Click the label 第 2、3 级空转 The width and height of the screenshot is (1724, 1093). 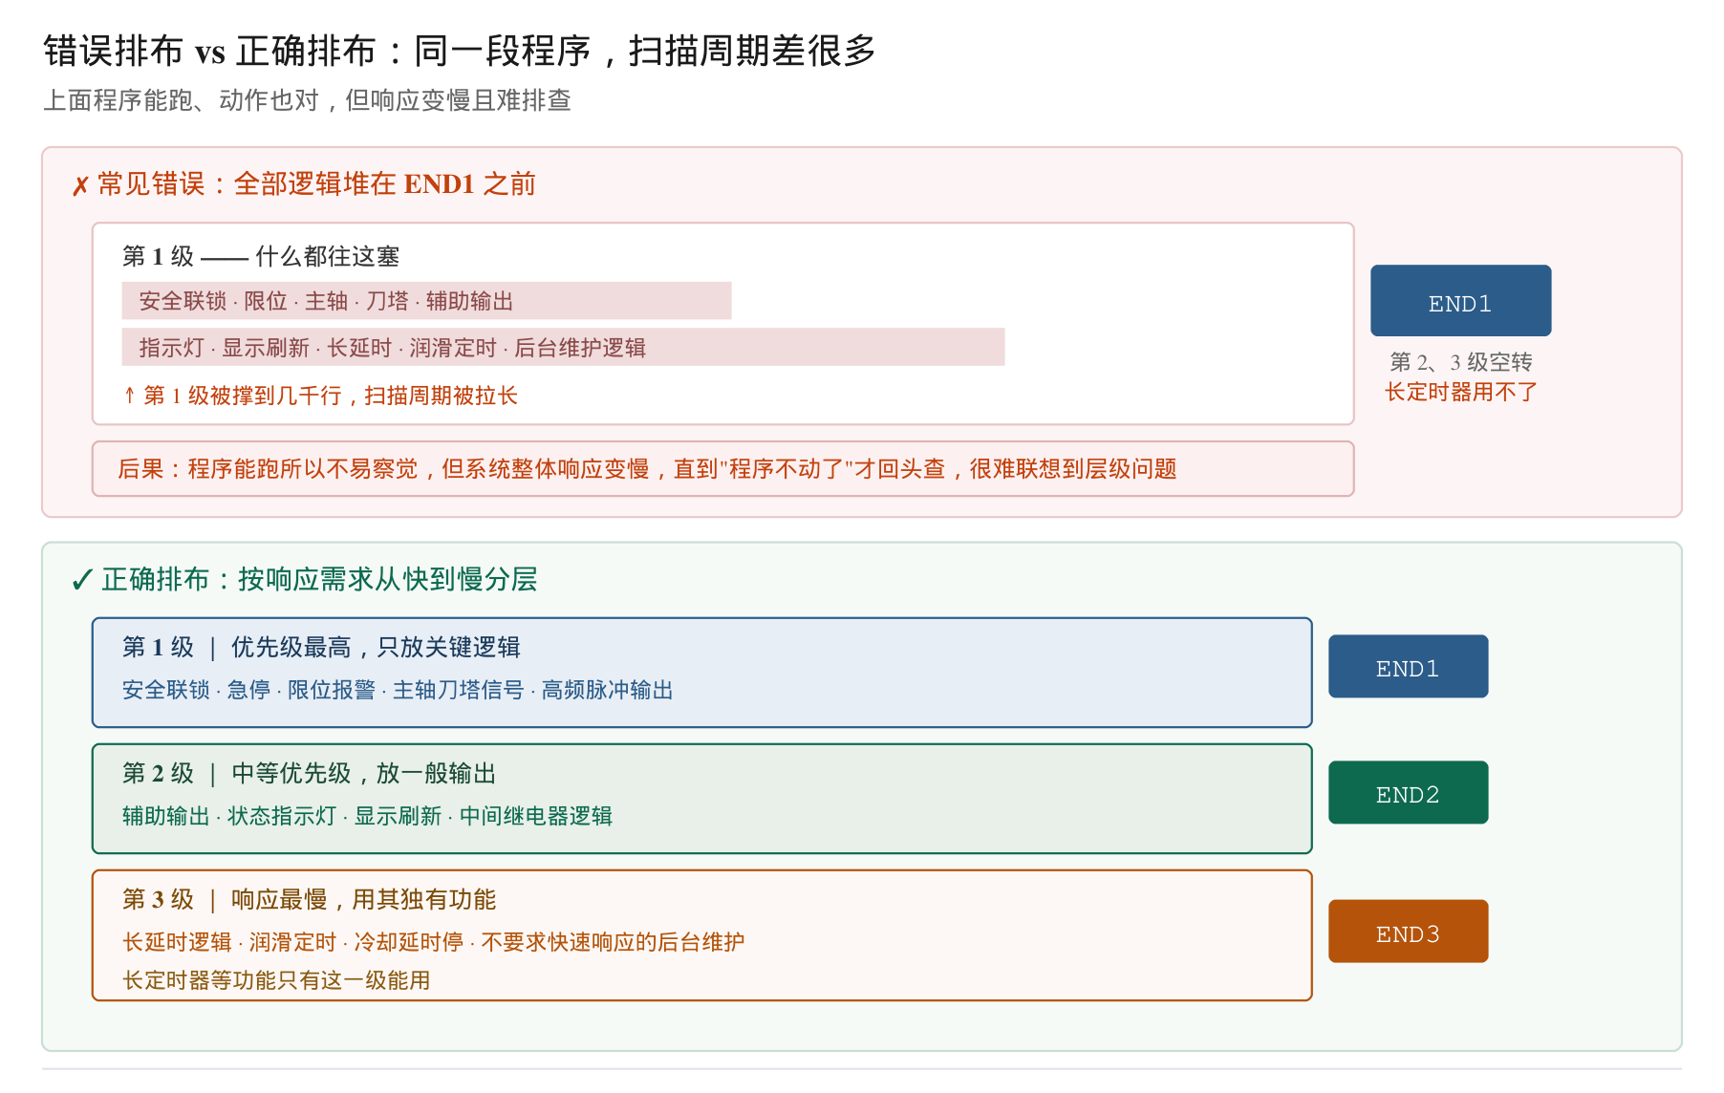[1461, 362]
